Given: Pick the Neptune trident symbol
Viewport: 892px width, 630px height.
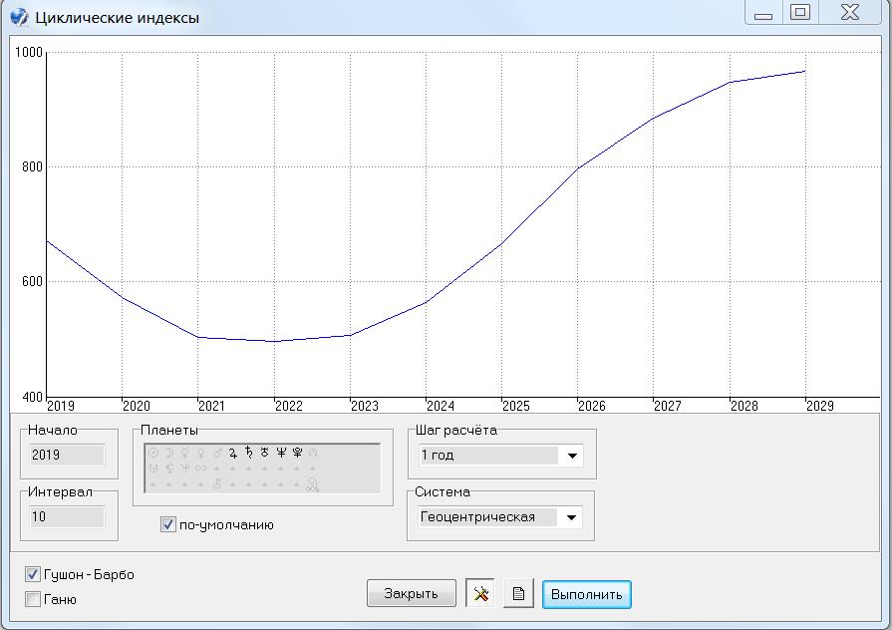Looking at the screenshot, I should click(x=281, y=453).
